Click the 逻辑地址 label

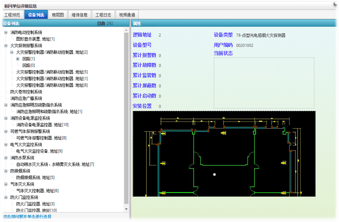pyautogui.click(x=142, y=35)
